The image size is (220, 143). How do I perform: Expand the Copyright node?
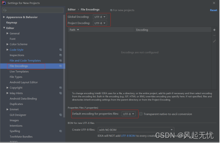[x=8, y=87]
